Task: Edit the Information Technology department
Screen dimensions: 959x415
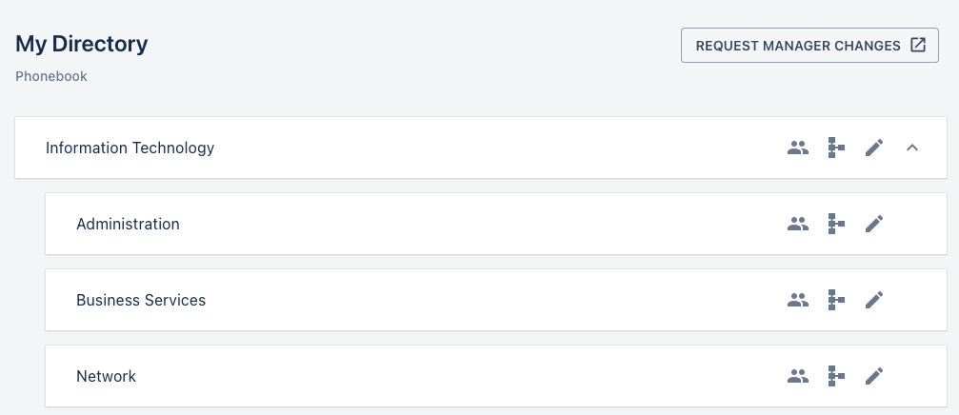Action: 874,148
